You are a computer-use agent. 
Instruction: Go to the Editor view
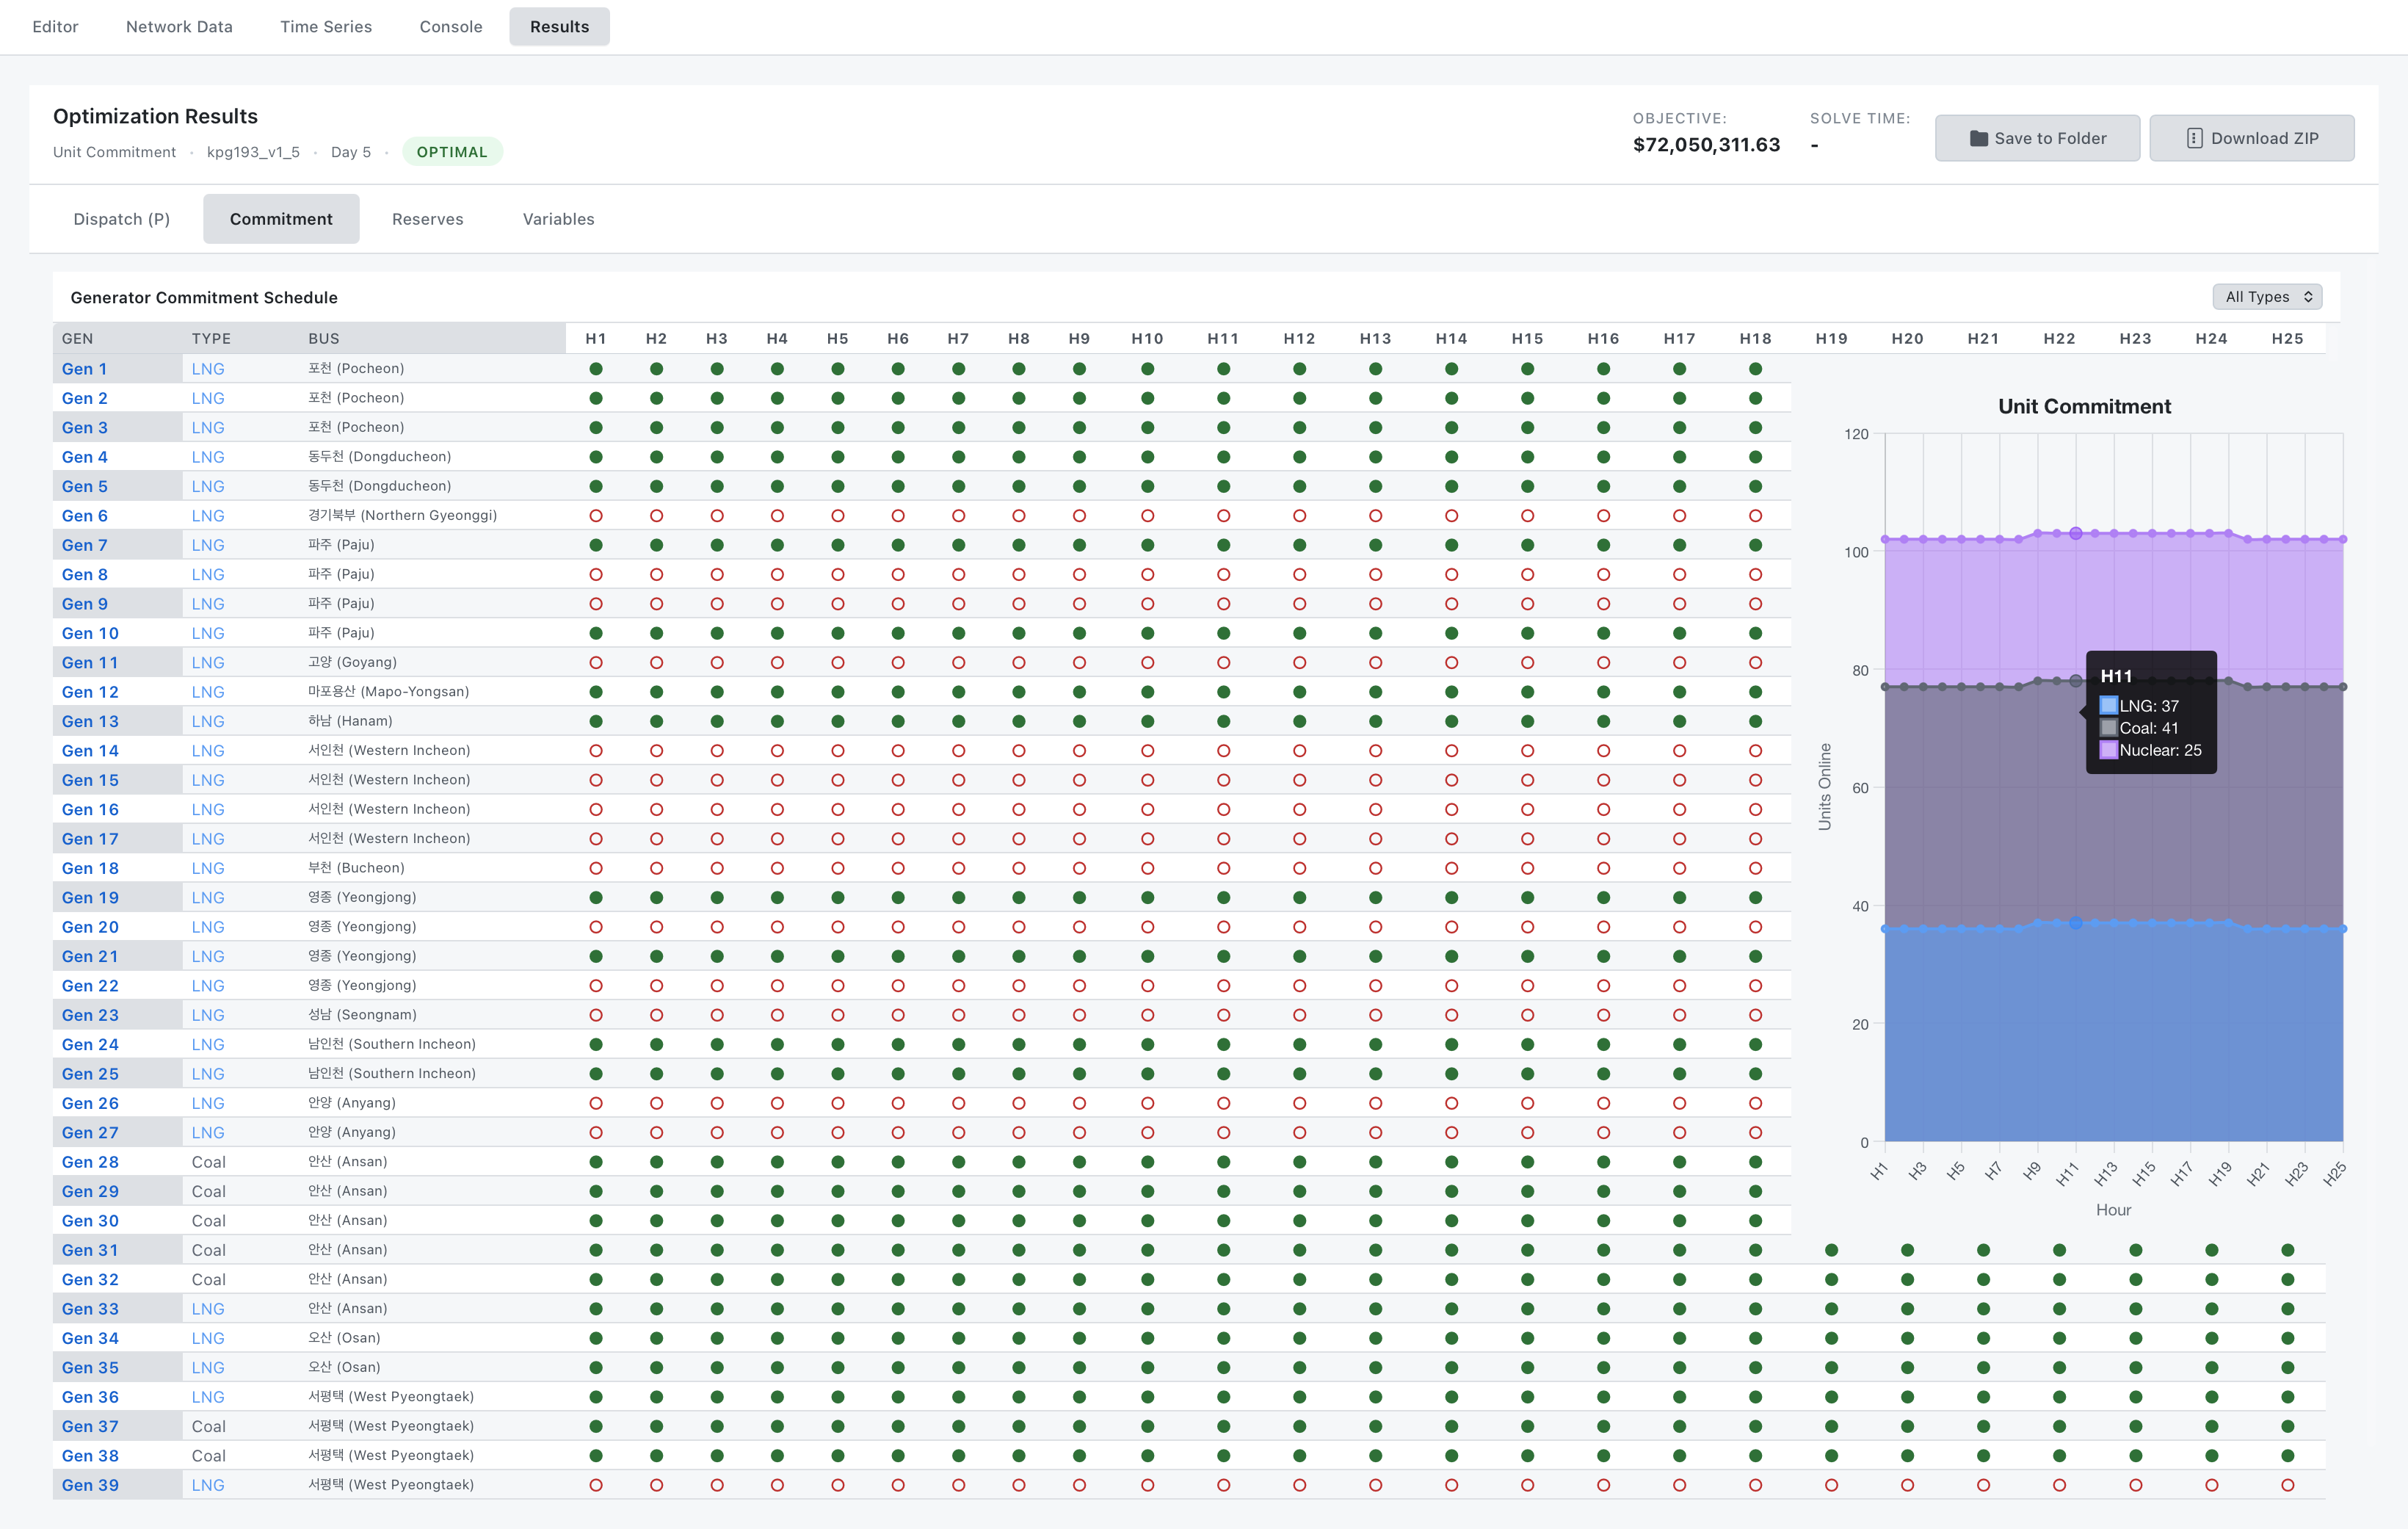point(55,26)
